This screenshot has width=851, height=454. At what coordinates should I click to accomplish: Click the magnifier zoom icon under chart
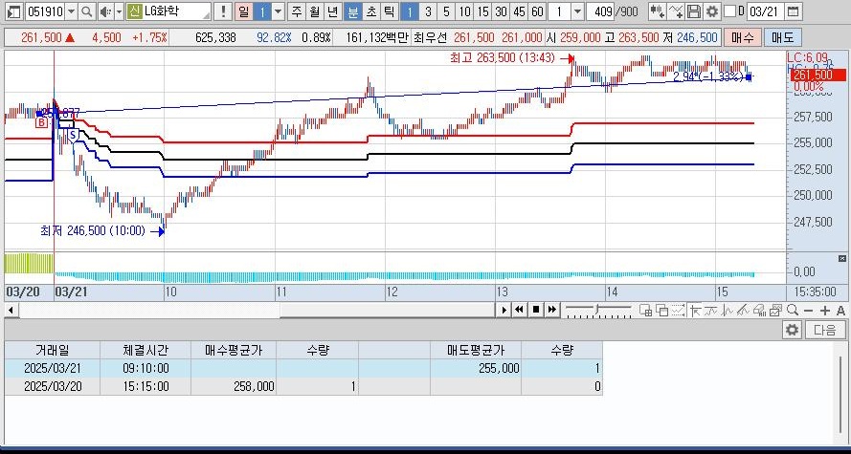pos(793,310)
